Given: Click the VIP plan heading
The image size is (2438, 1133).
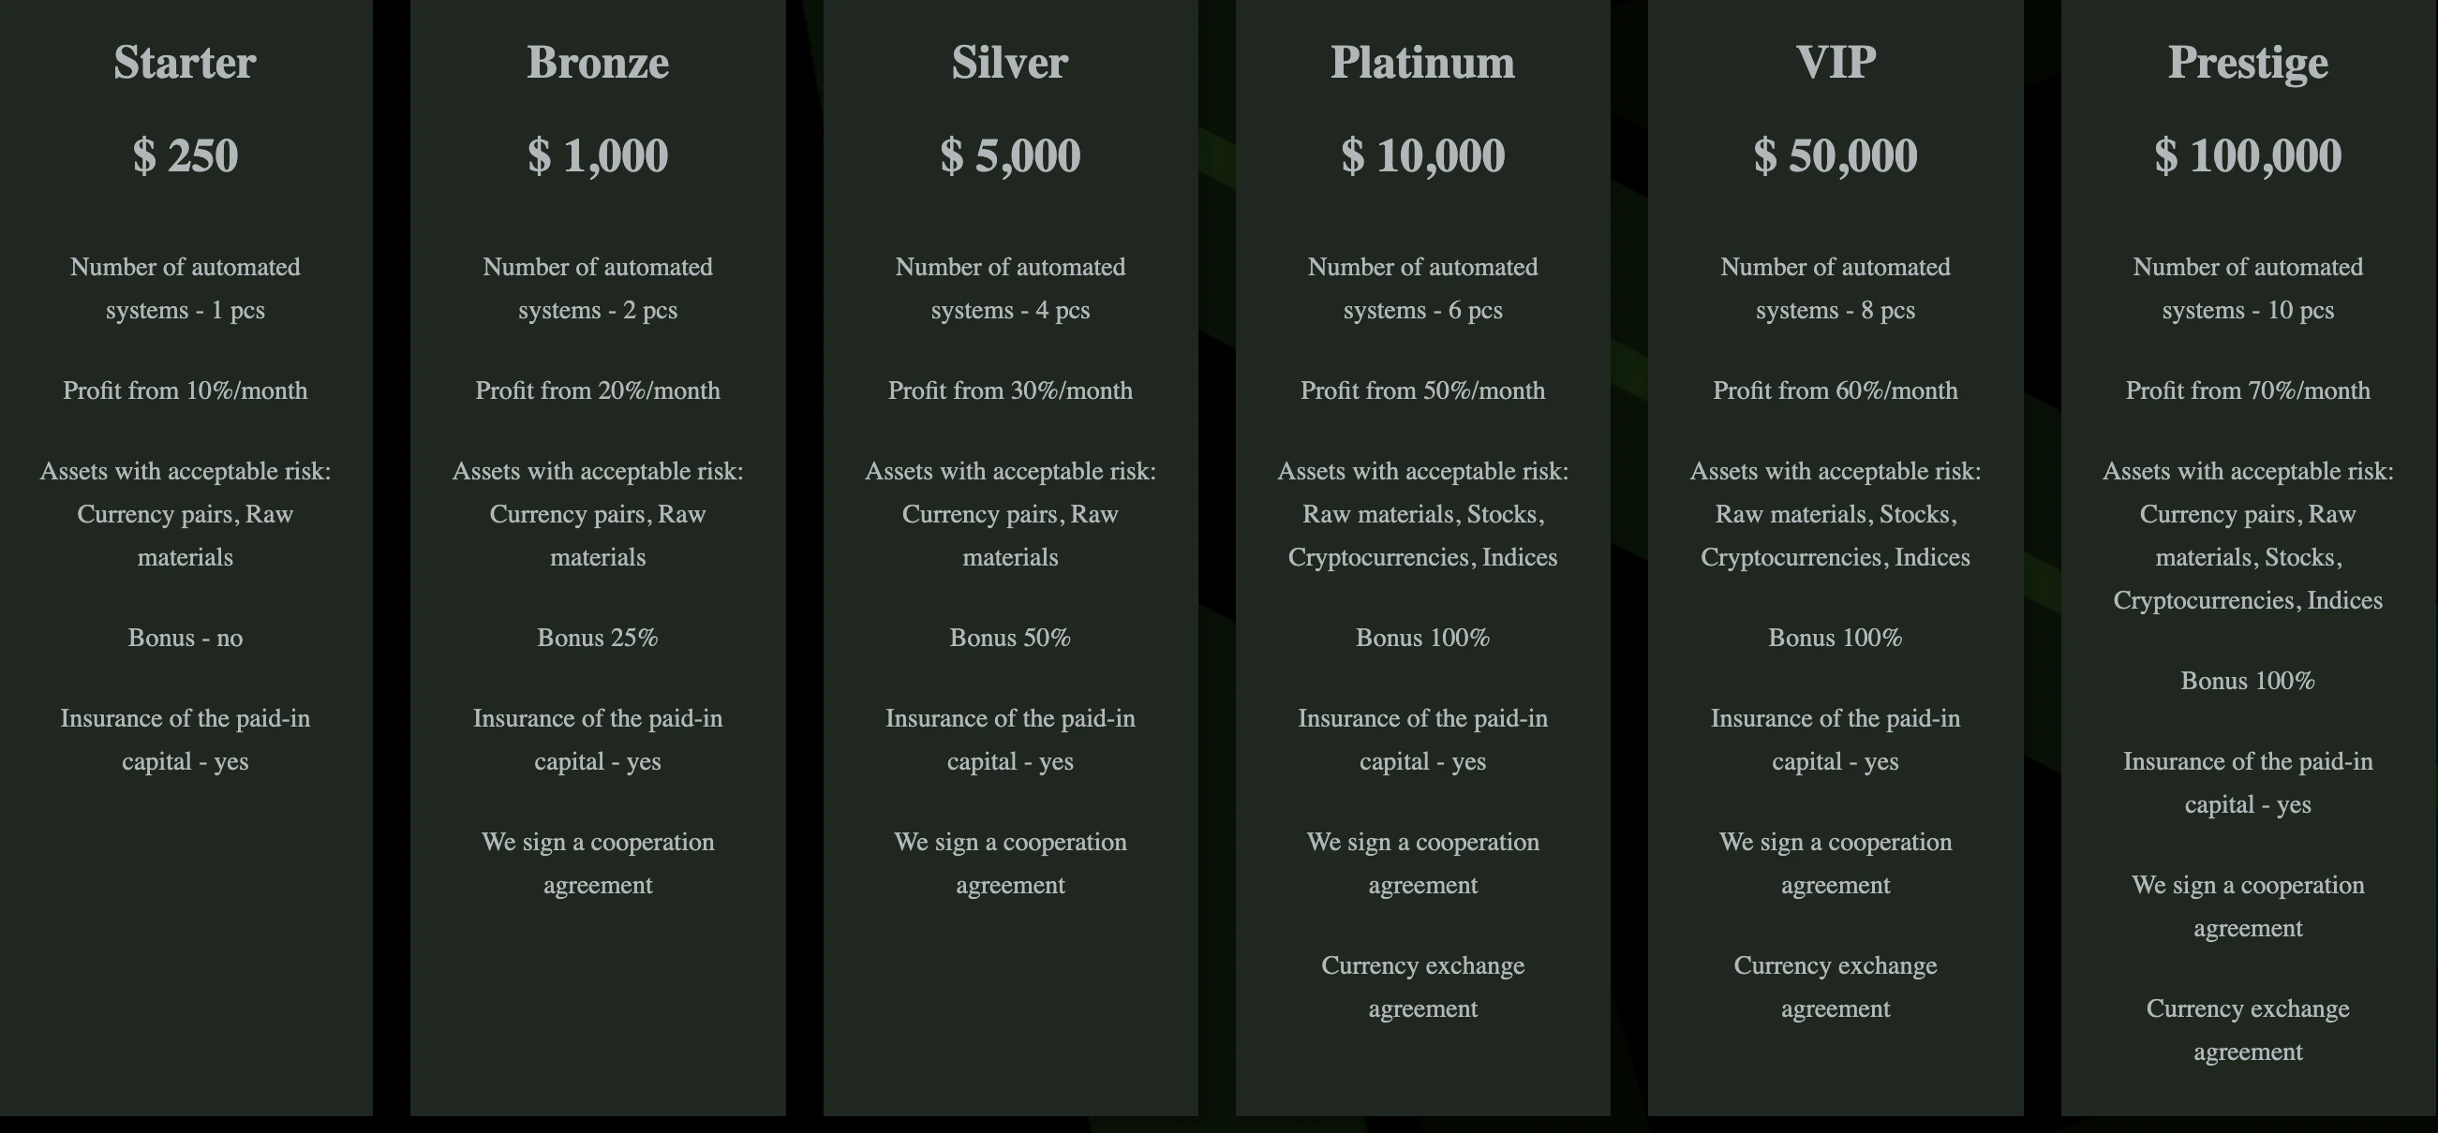Looking at the screenshot, I should point(1836,63).
